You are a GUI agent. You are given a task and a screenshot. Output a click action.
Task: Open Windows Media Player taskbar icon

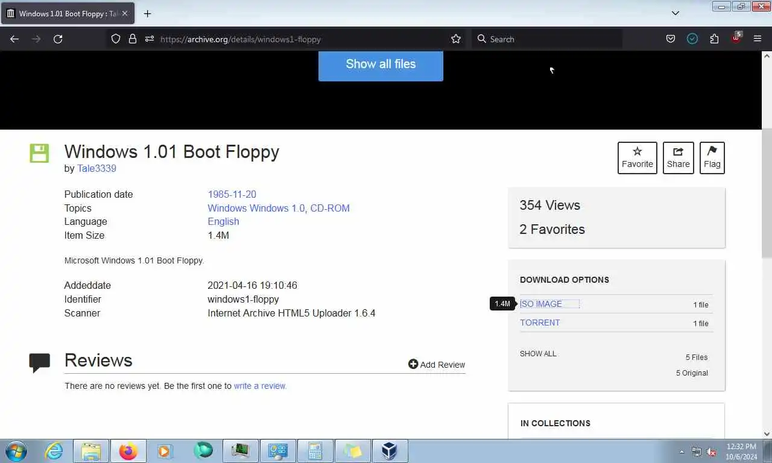point(165,451)
